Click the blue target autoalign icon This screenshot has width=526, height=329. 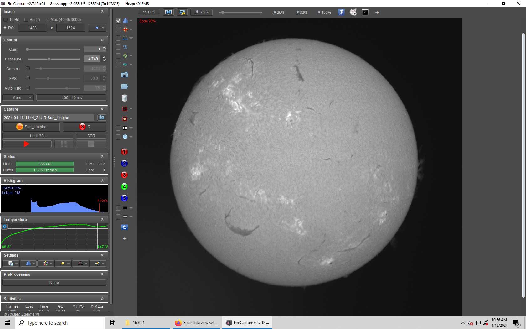pos(125,137)
